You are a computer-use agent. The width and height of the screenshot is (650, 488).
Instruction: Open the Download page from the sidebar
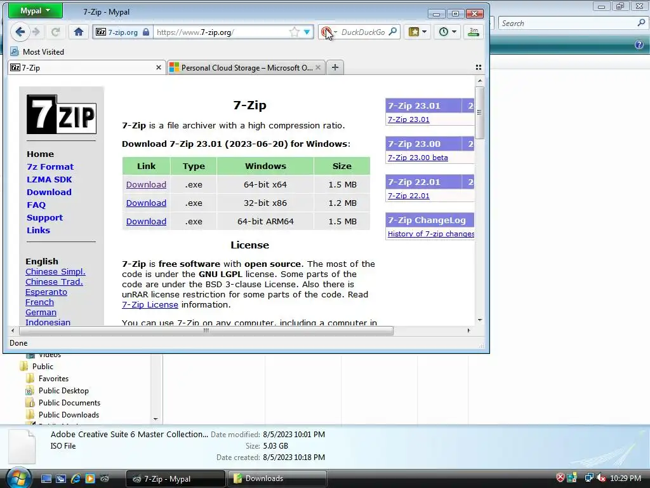(49, 192)
